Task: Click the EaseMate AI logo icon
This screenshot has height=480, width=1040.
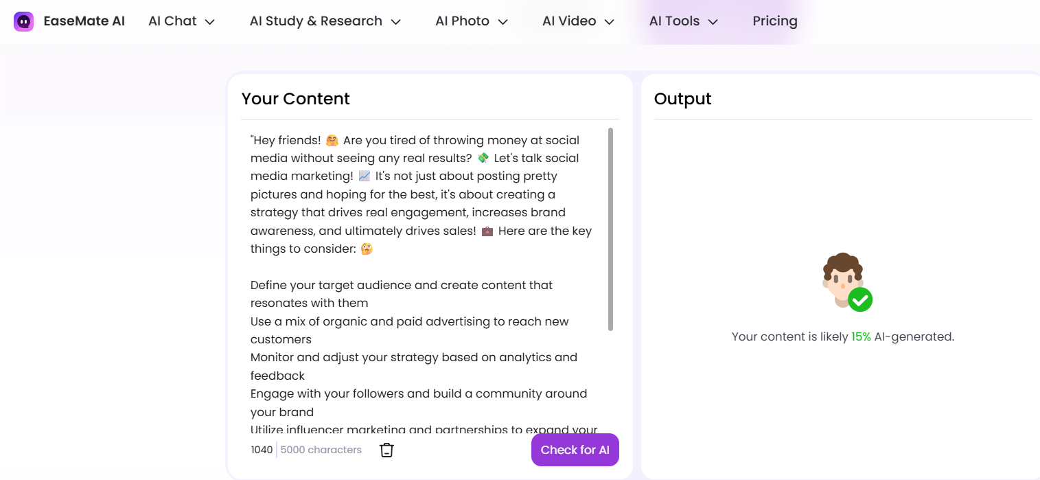Action: [x=23, y=21]
